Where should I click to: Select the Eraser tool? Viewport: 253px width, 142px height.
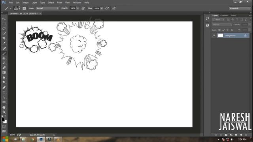(x=4, y=68)
